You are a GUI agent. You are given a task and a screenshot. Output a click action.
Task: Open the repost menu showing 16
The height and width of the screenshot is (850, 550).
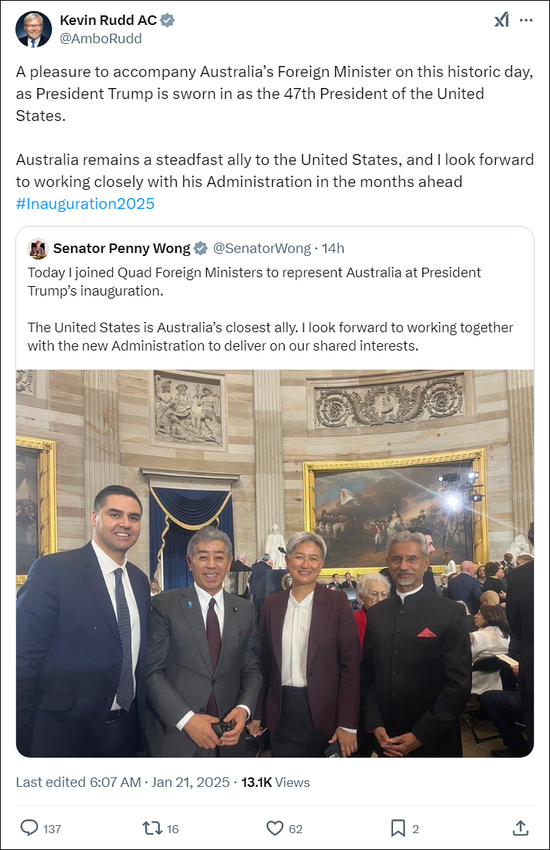click(x=153, y=828)
